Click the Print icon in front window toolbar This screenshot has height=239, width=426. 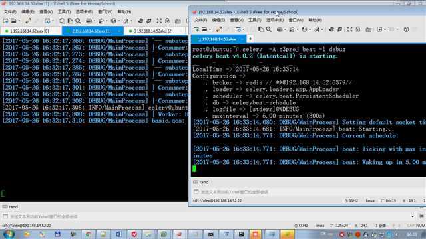click(280, 29)
